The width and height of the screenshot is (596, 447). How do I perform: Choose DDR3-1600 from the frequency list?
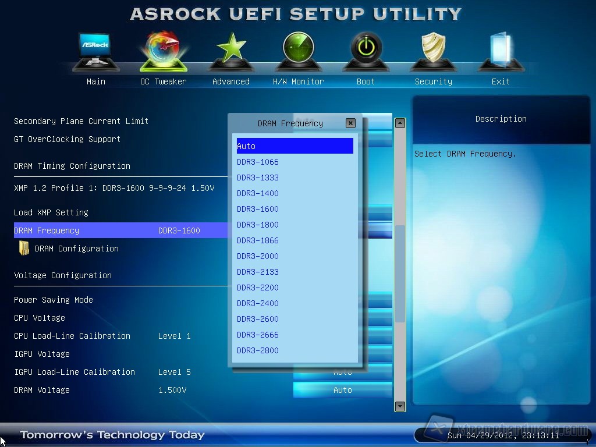pyautogui.click(x=258, y=209)
